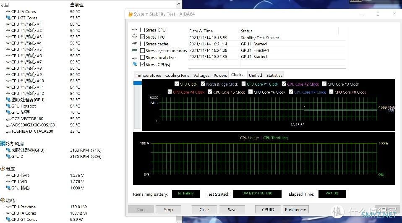The image size is (402, 223).
Task: Open Preferences dialog
Action: coord(295,210)
